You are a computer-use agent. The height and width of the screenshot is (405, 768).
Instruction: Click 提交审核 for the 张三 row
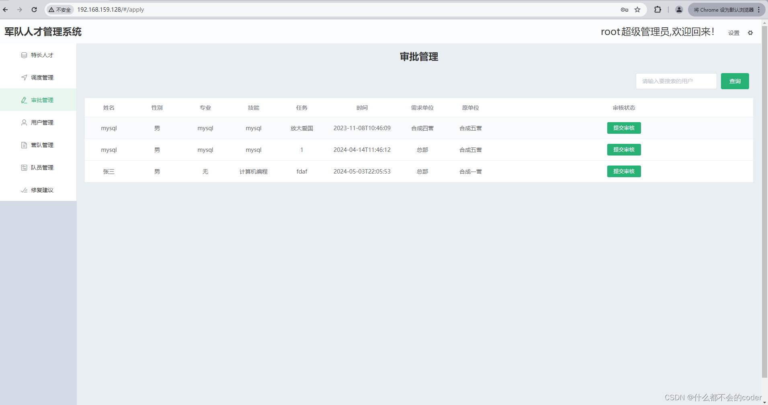tap(624, 172)
